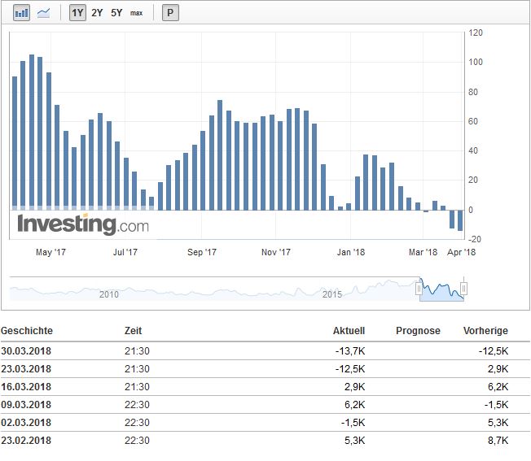The width and height of the screenshot is (531, 461).
Task: Select the 1Y time range
Action: (x=77, y=13)
